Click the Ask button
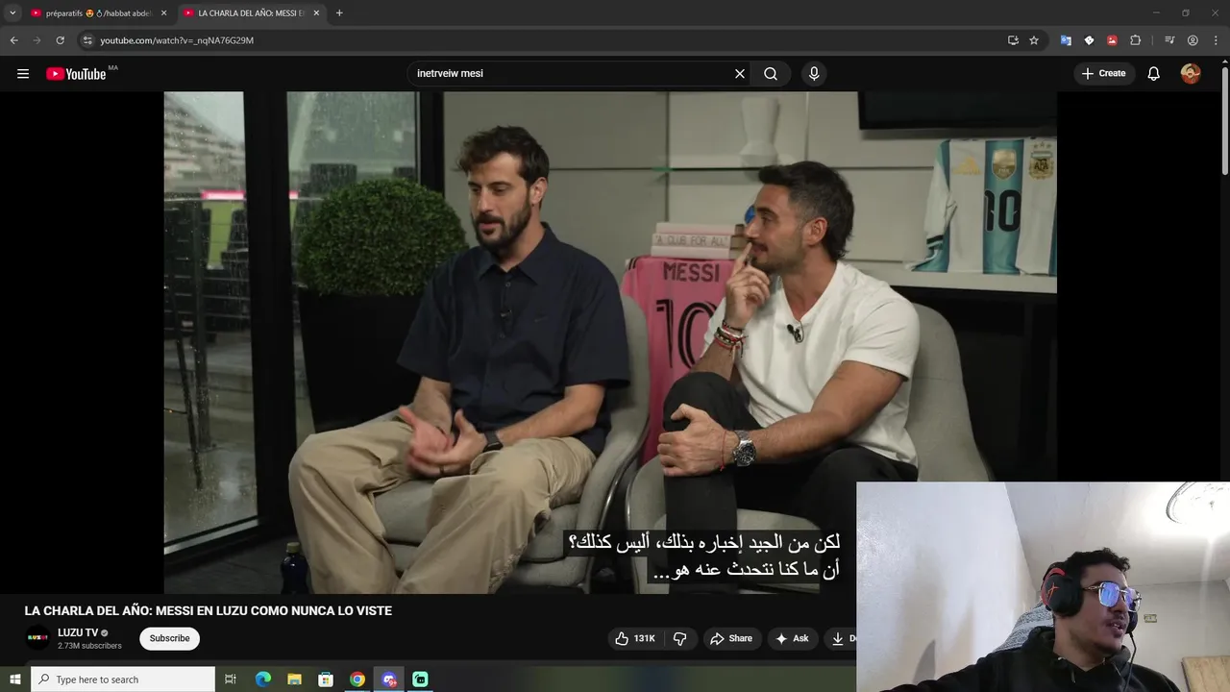Viewport: 1230px width, 692px height. click(x=793, y=638)
